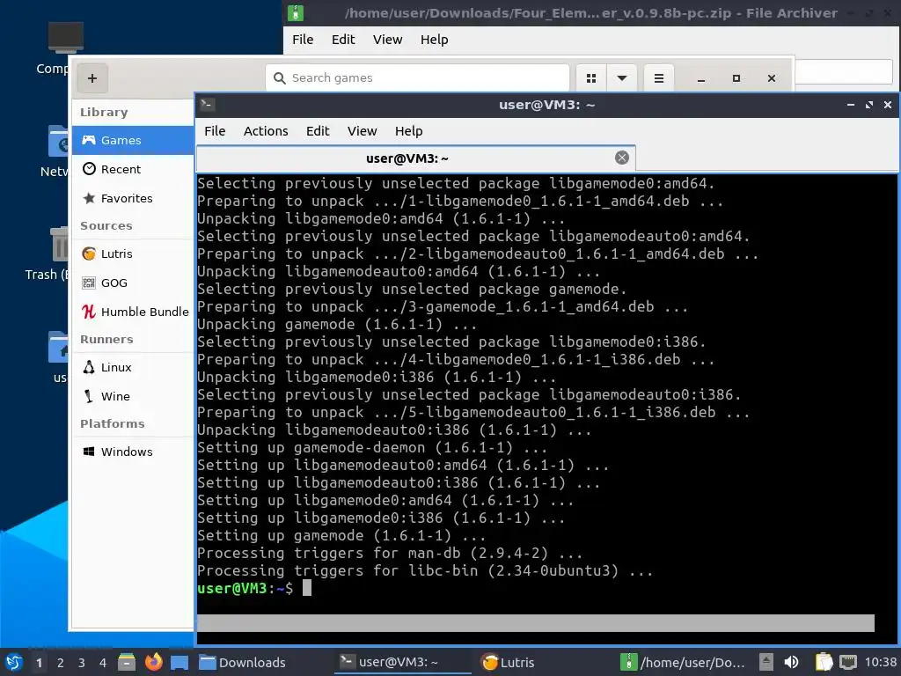Image resolution: width=901 pixels, height=676 pixels.
Task: Switch to the Lutris taskbar entry
Action: pyautogui.click(x=543, y=662)
